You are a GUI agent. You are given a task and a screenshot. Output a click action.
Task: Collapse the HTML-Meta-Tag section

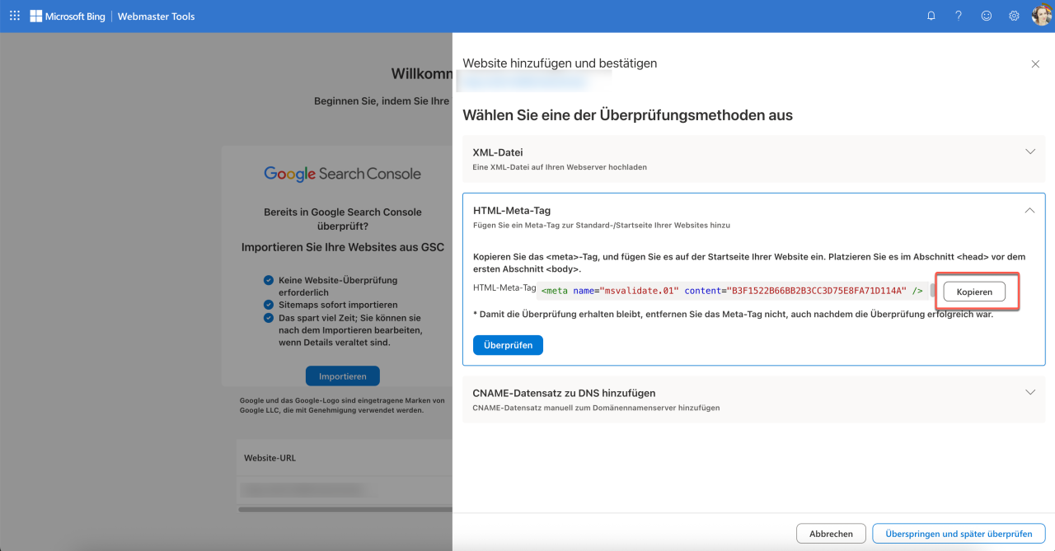[1029, 210]
